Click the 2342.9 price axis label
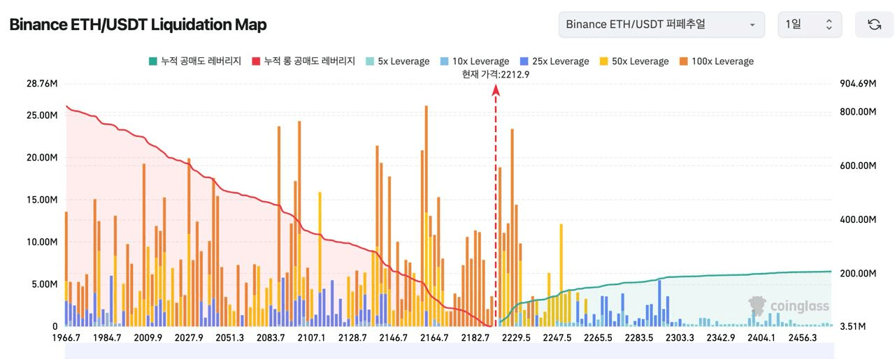Image resolution: width=895 pixels, height=359 pixels. (x=720, y=338)
